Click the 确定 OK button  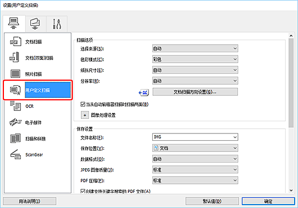click(268, 201)
